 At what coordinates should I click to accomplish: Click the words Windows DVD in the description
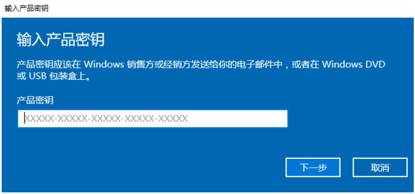(354, 64)
